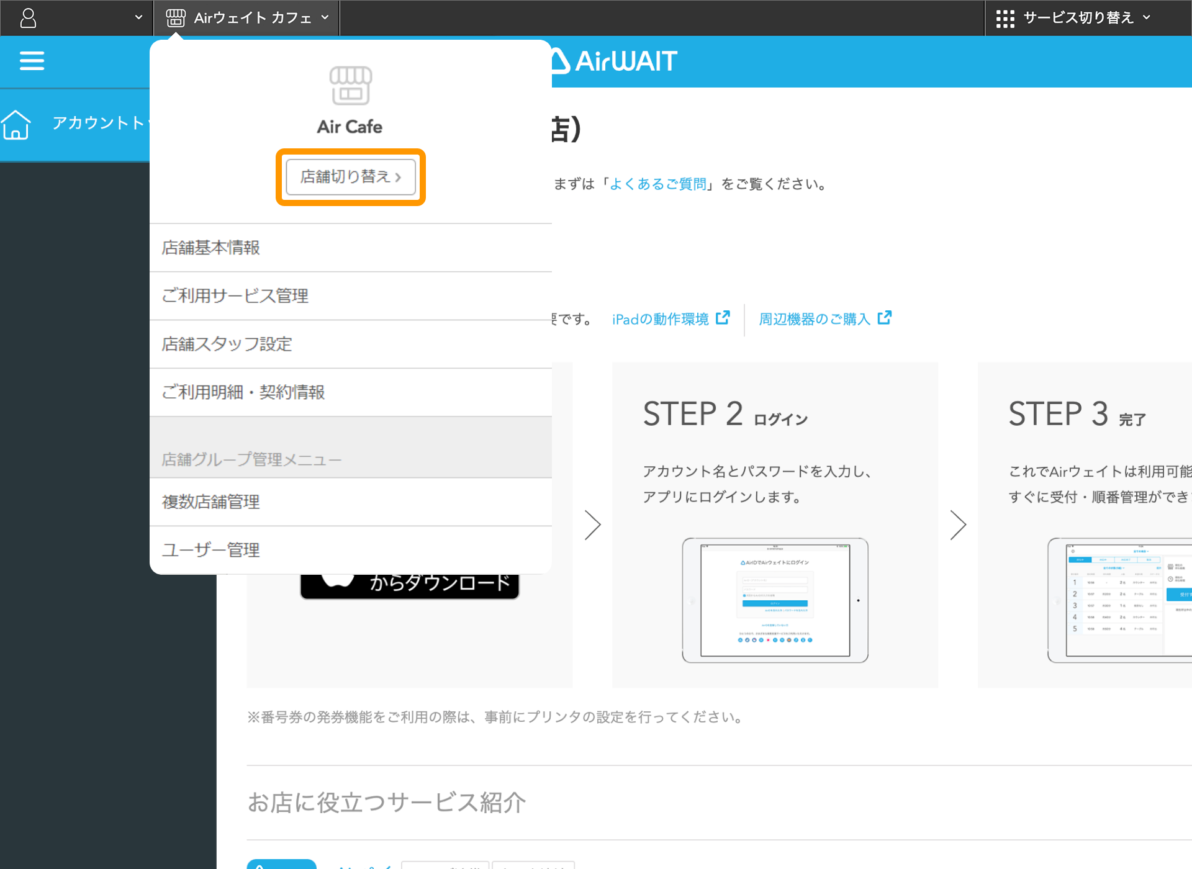Viewport: 1192px width, 869px height.
Task: Open 複数店舗管理 menu item
Action: point(351,502)
